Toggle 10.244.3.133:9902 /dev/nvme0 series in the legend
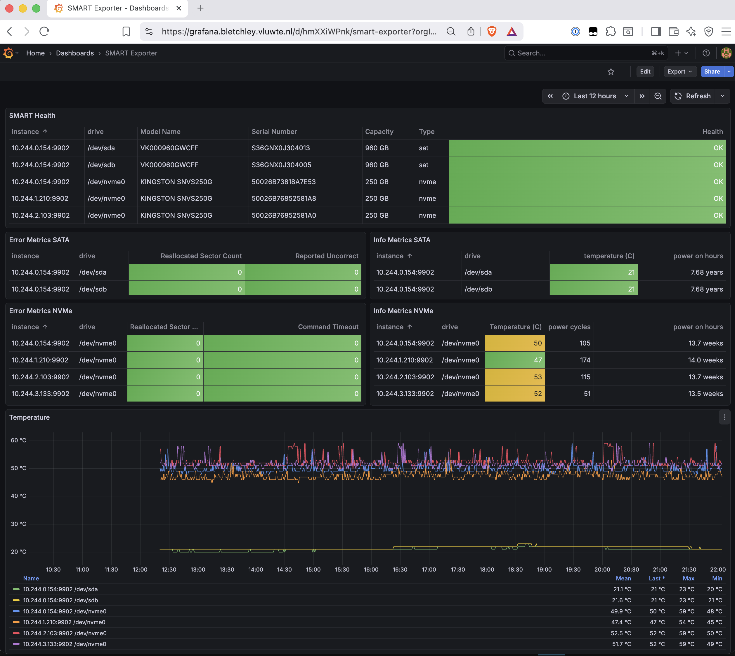 click(x=65, y=644)
